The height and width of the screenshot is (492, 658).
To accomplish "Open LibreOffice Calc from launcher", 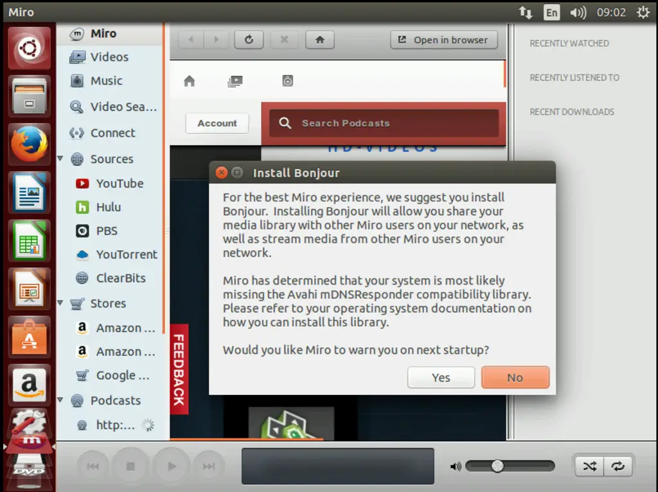I will (x=29, y=241).
